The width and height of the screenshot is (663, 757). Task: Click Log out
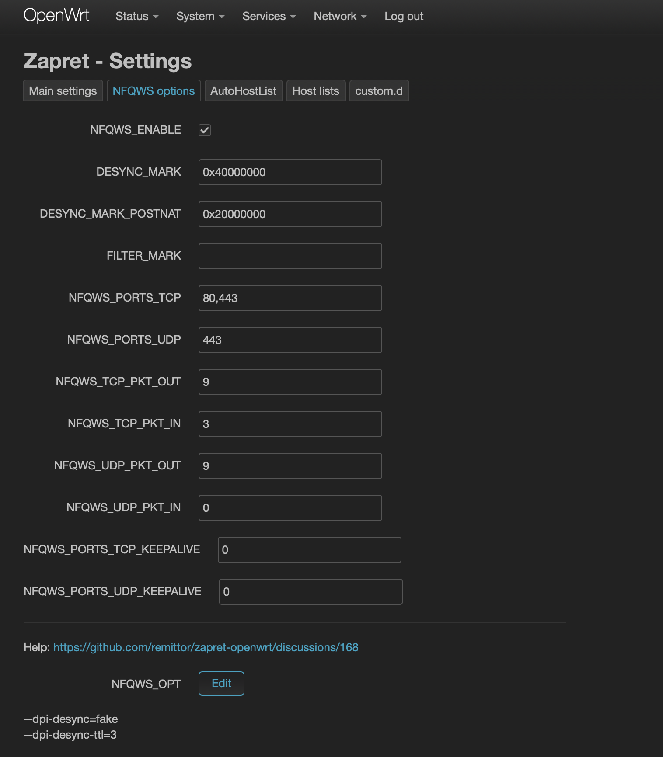404,16
